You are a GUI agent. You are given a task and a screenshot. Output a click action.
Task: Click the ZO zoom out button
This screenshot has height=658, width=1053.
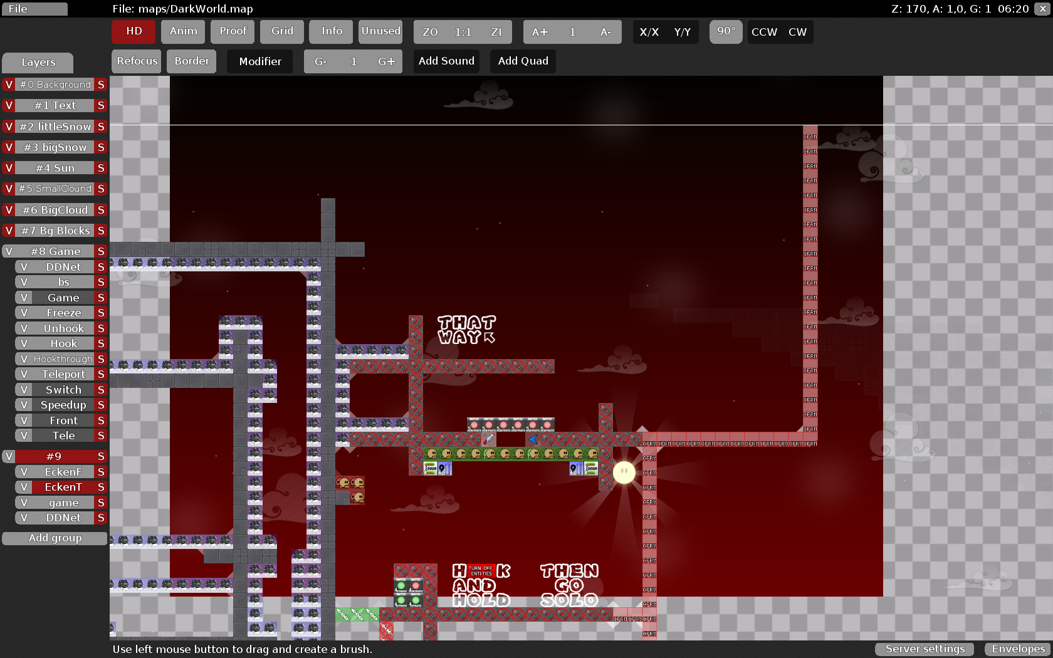click(x=430, y=32)
